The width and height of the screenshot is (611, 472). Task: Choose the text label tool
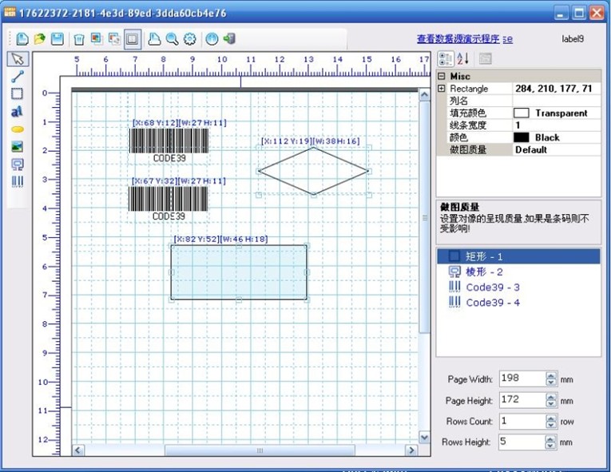[18, 111]
